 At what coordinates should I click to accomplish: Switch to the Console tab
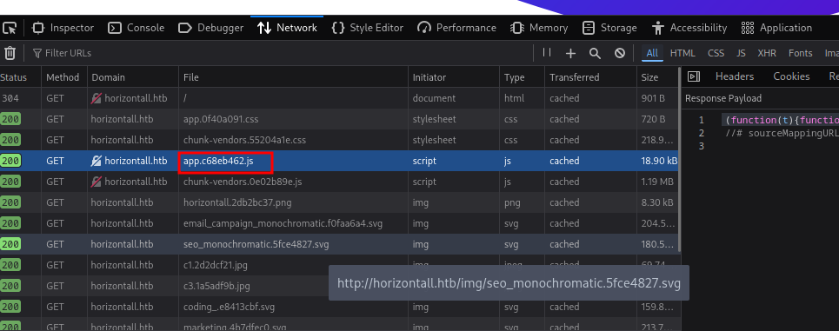(136, 28)
